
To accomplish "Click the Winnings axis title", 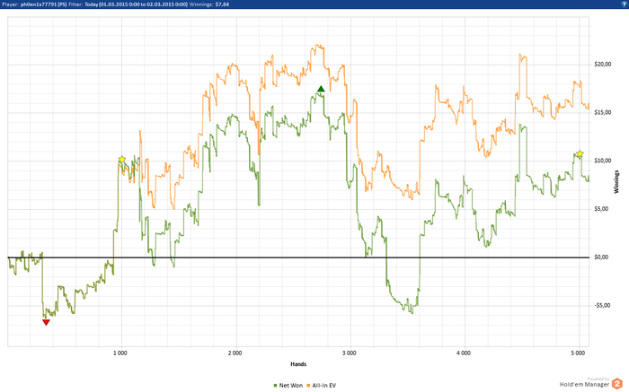I will 616,182.
